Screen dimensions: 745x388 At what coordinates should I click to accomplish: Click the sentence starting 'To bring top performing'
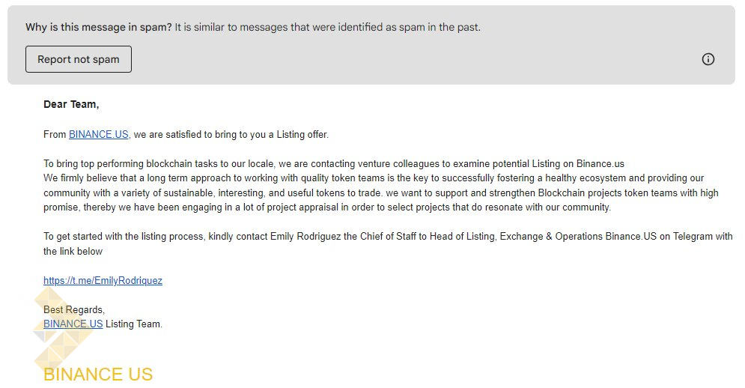(x=333, y=163)
